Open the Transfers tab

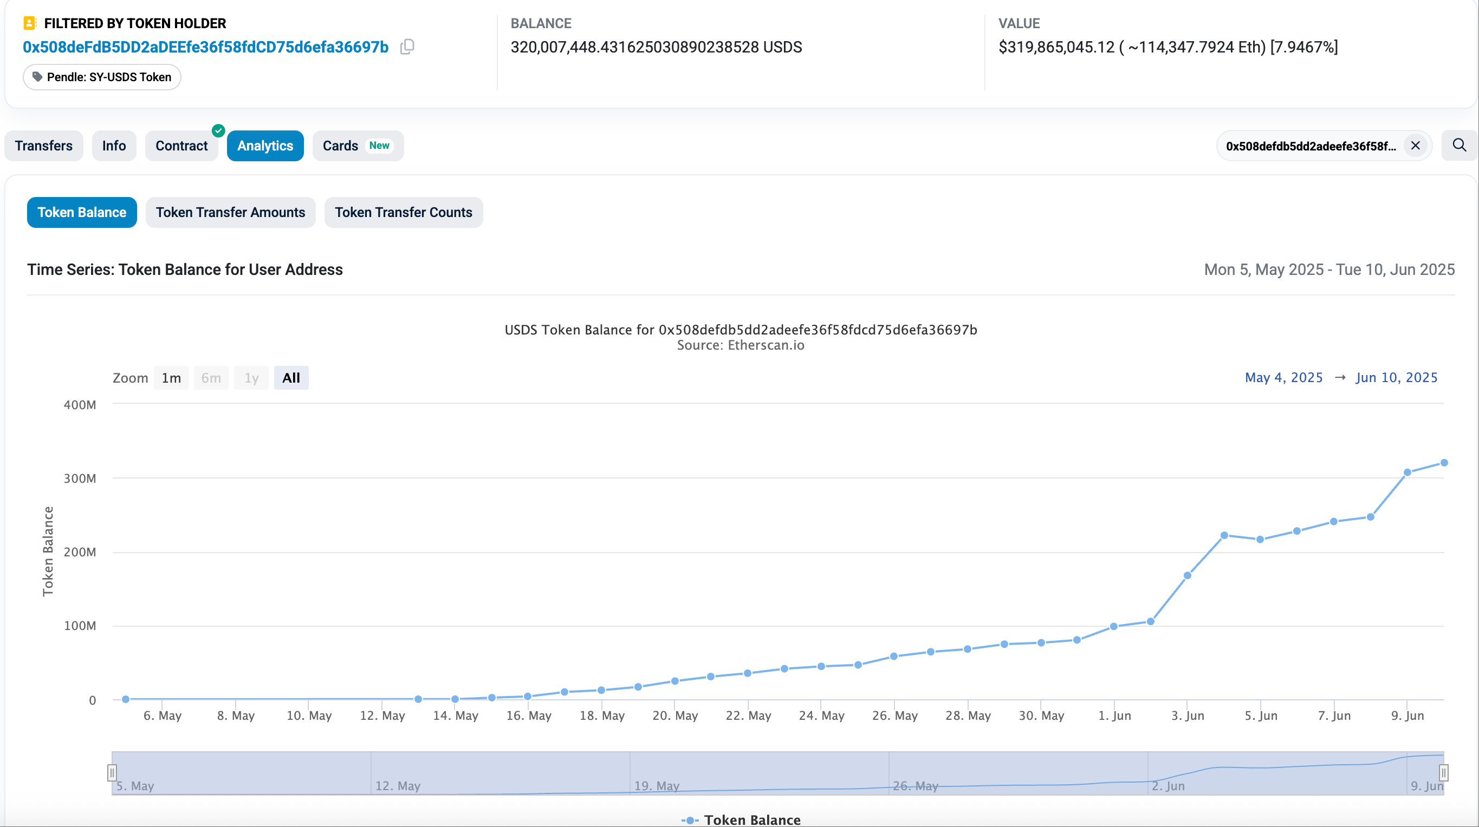(x=44, y=146)
